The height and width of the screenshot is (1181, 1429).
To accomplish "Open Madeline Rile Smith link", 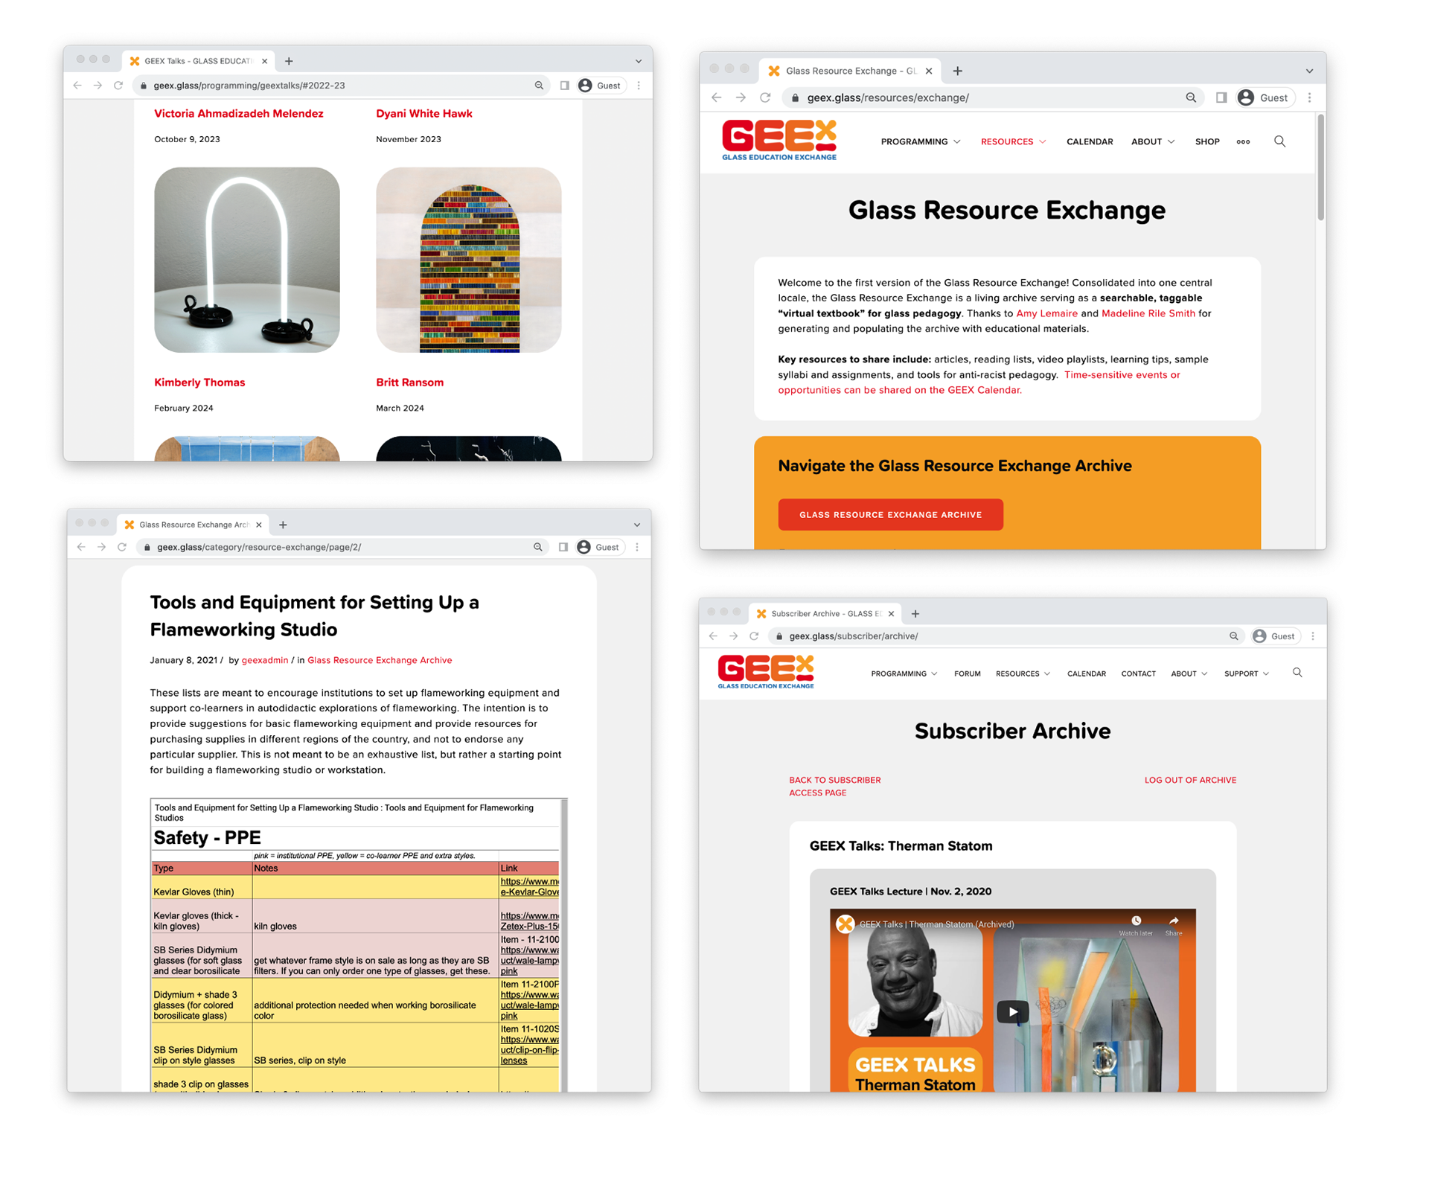I will [1148, 313].
